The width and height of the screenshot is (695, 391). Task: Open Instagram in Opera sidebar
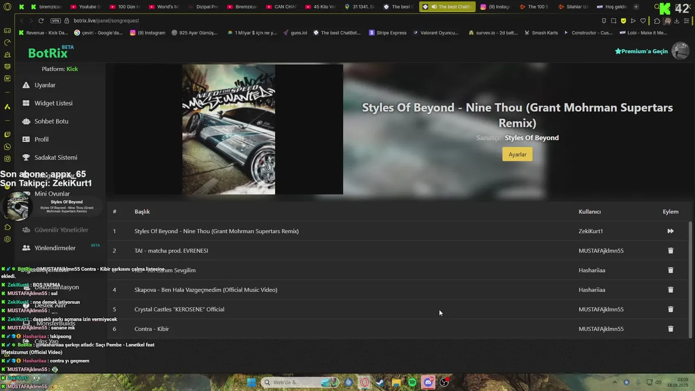pyautogui.click(x=7, y=159)
